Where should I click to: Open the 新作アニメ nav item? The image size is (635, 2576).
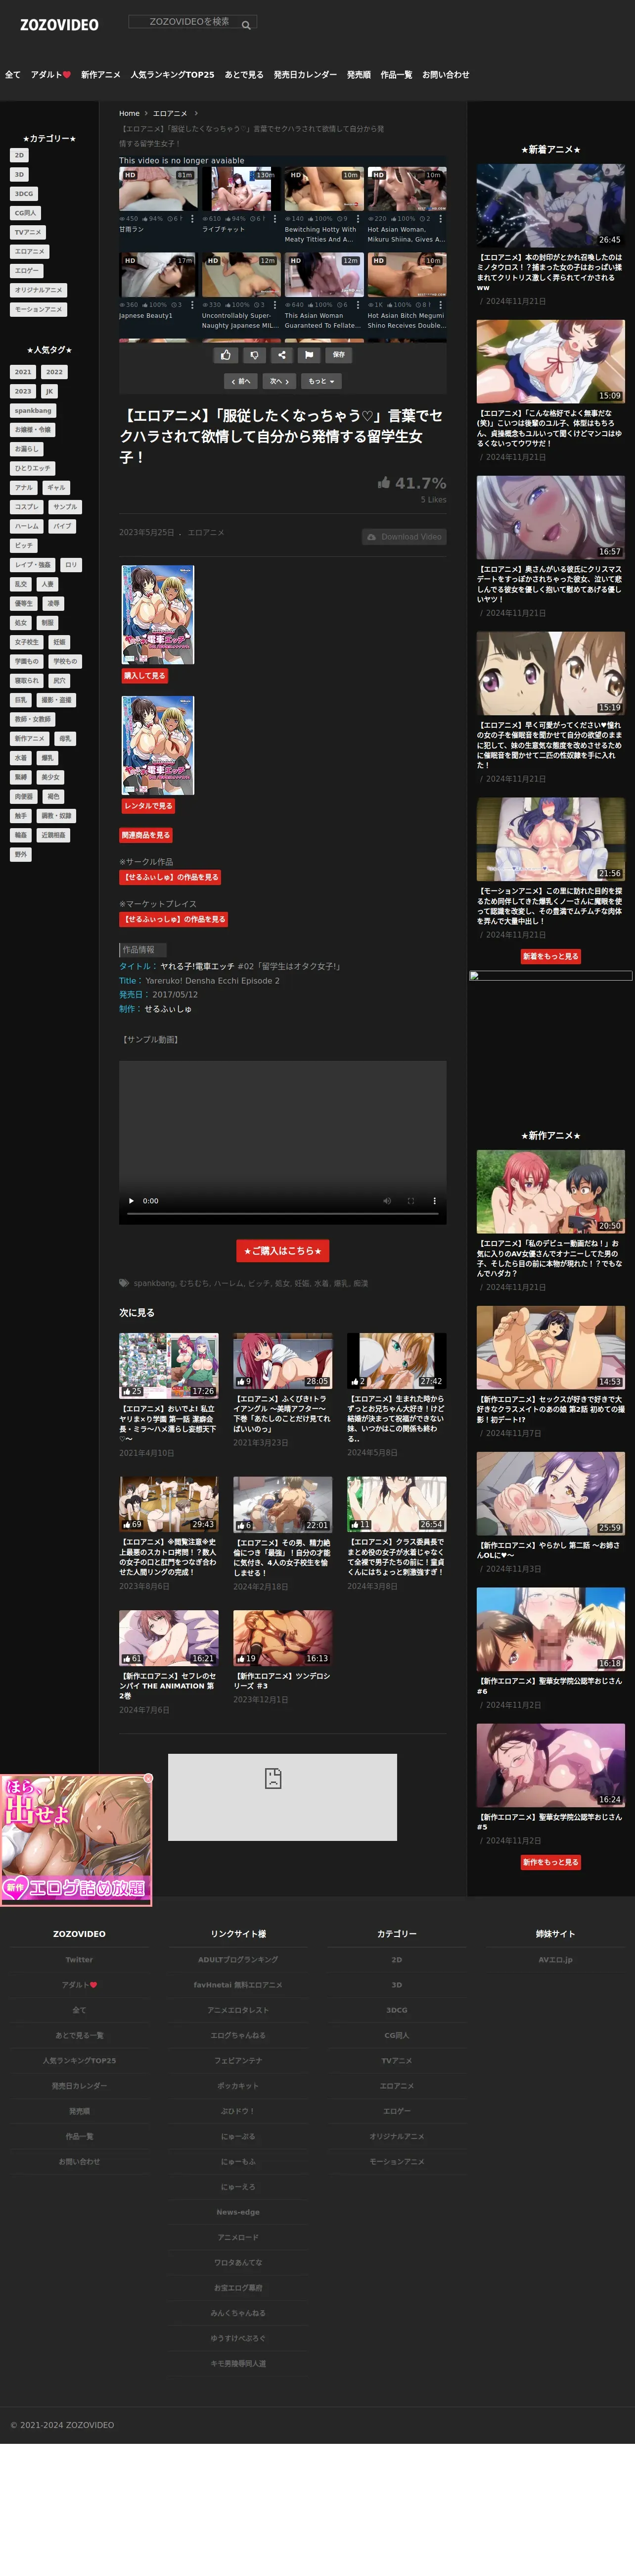coord(101,75)
